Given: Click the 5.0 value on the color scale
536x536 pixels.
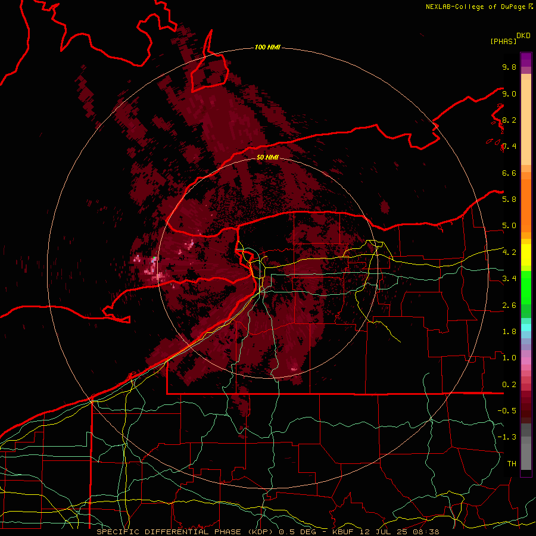Looking at the screenshot, I should 509,226.
